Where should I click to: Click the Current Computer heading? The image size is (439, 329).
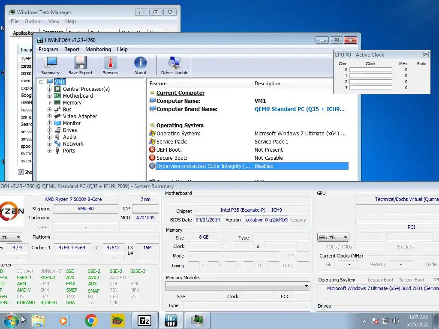point(180,93)
